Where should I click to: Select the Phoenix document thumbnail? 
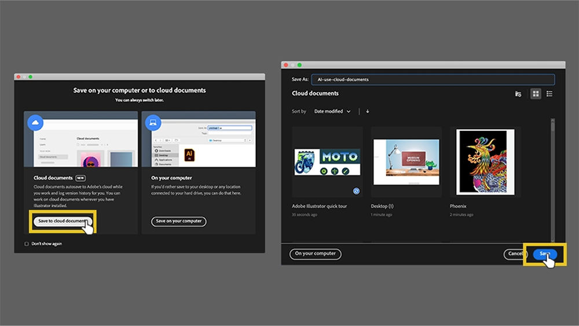tap(485, 162)
